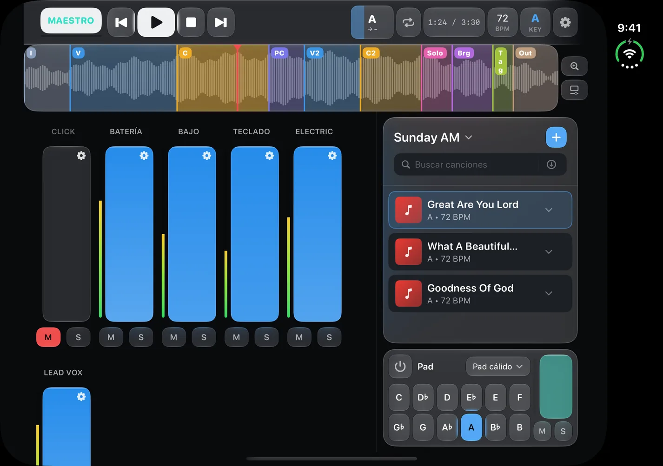Screen dimensions: 663x466
Task: Open the Sunday AM setlist dropdown
Action: pyautogui.click(x=433, y=138)
